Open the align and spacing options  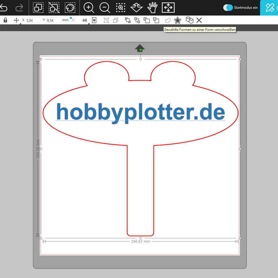(85, 20)
